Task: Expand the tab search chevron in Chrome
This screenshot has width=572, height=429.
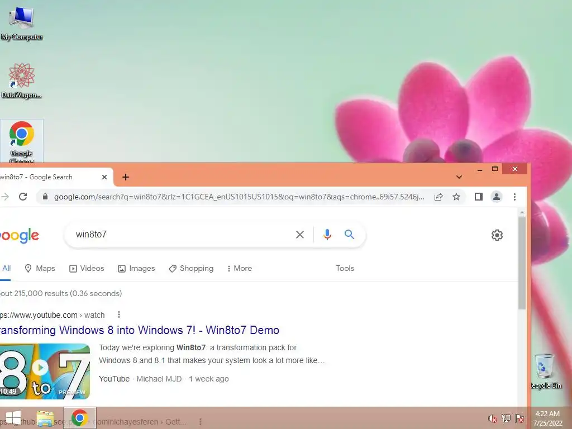Action: pyautogui.click(x=459, y=177)
